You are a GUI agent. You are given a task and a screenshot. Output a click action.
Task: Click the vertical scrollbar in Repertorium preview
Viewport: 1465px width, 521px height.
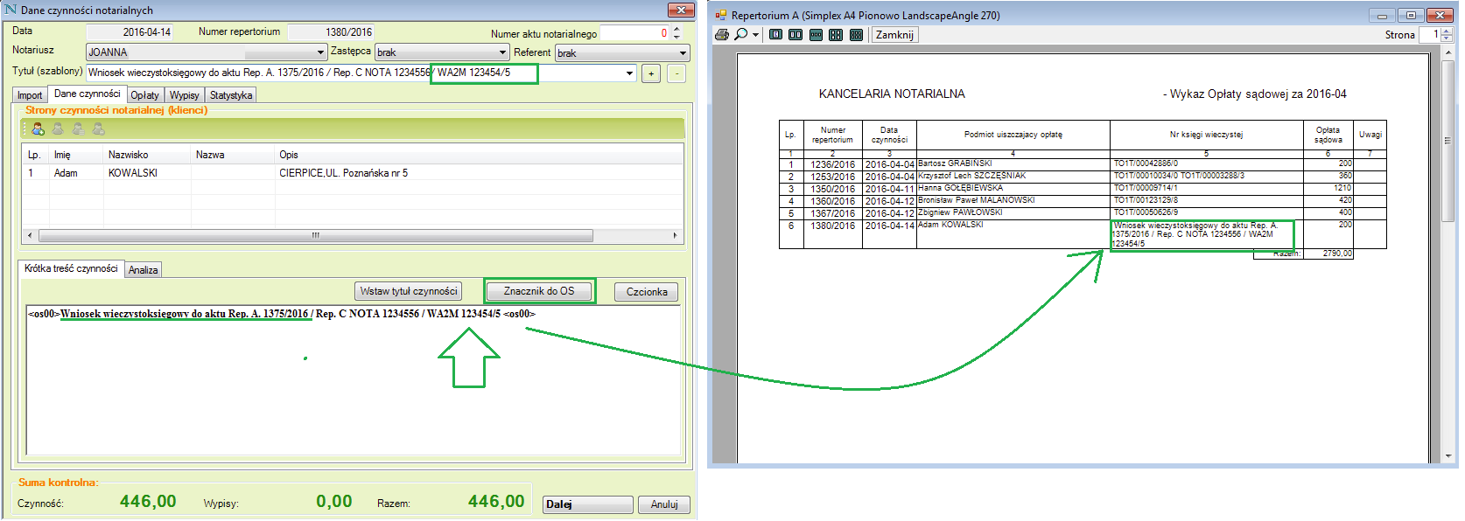point(1447,140)
